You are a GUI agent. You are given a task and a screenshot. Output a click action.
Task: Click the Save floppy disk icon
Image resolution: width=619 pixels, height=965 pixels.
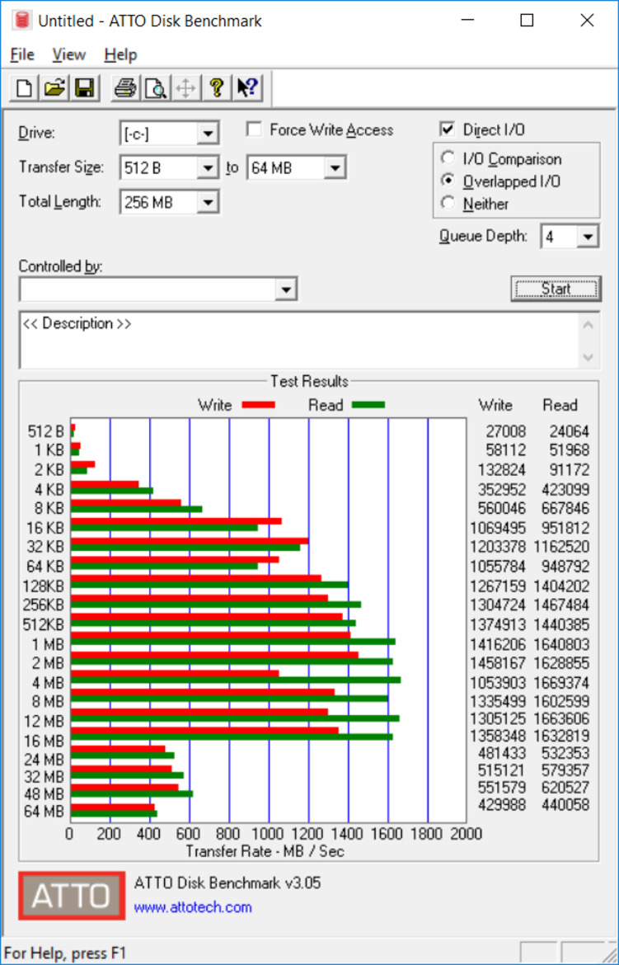[x=84, y=88]
